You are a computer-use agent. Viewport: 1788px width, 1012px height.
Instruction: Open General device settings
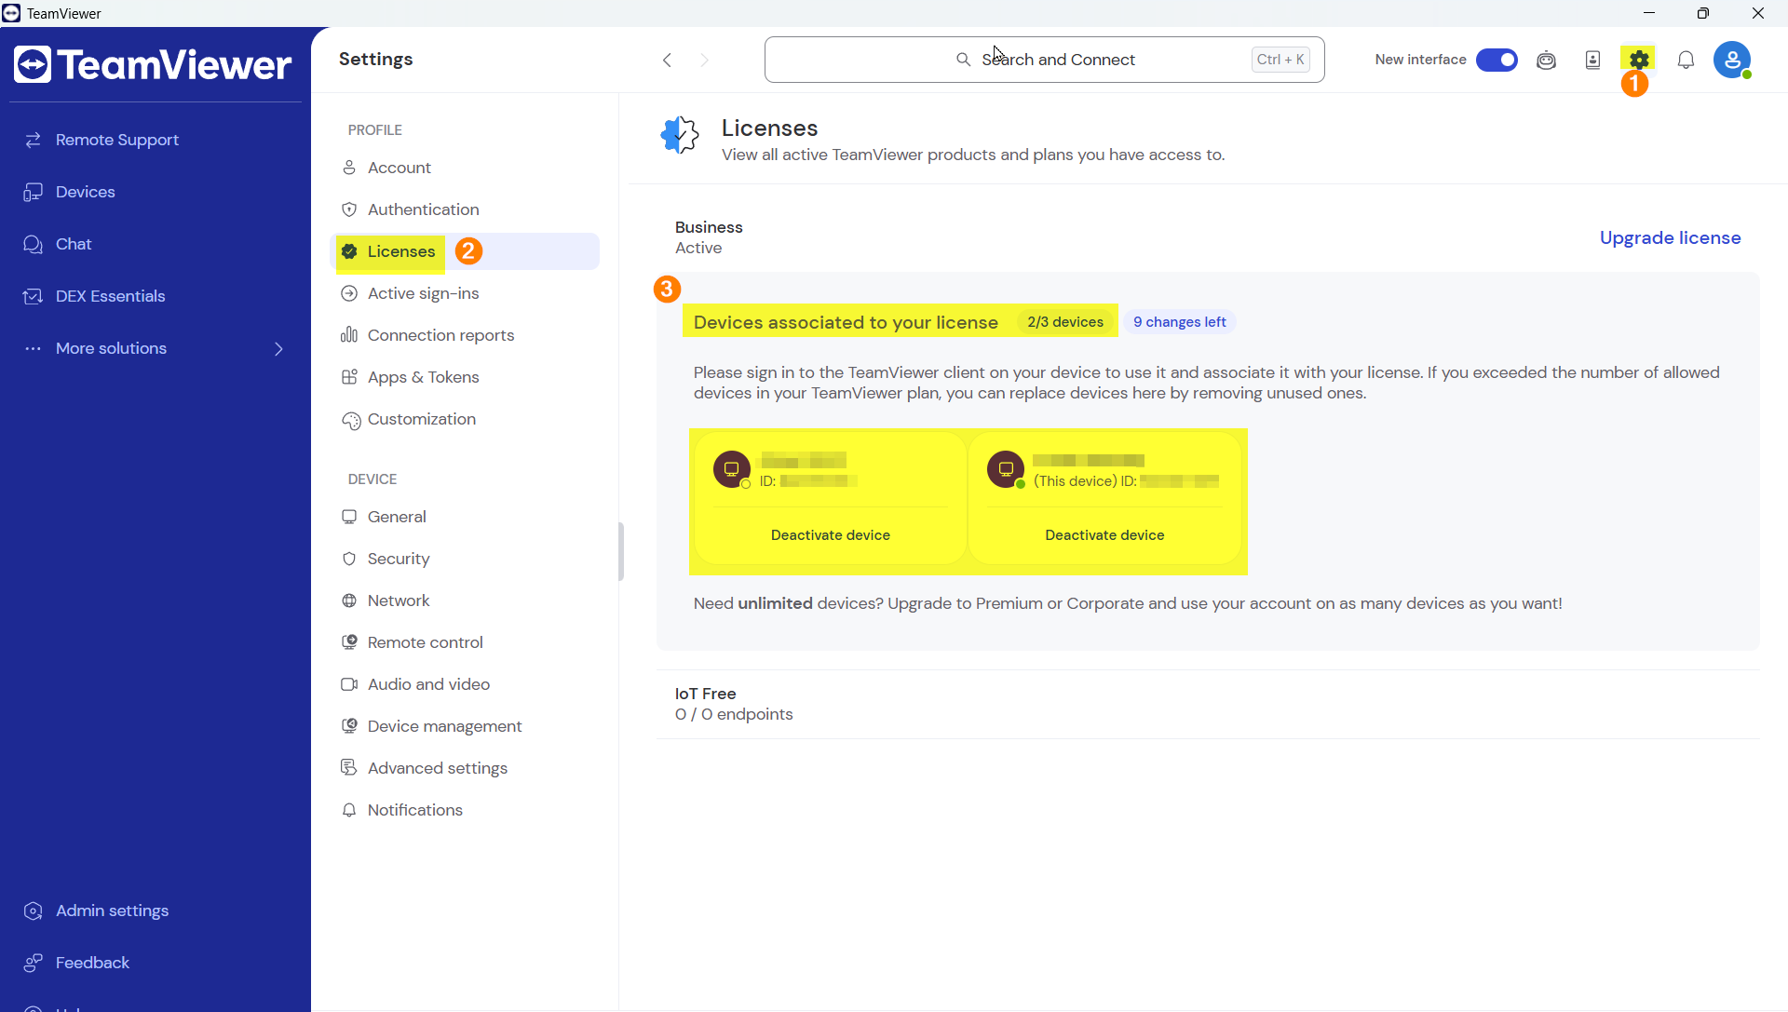466,517
